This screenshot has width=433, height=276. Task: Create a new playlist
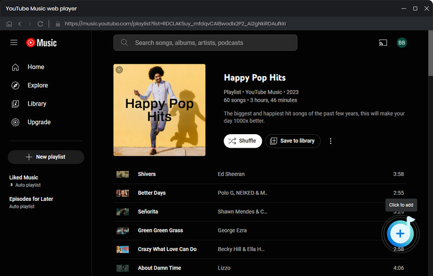[46, 157]
